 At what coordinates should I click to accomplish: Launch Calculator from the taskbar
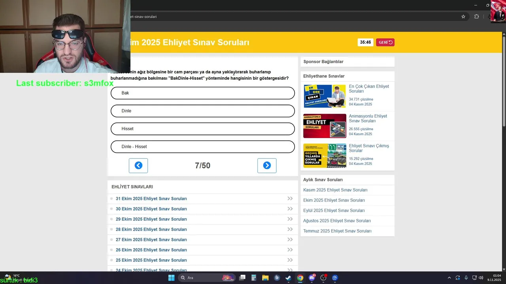click(254, 278)
